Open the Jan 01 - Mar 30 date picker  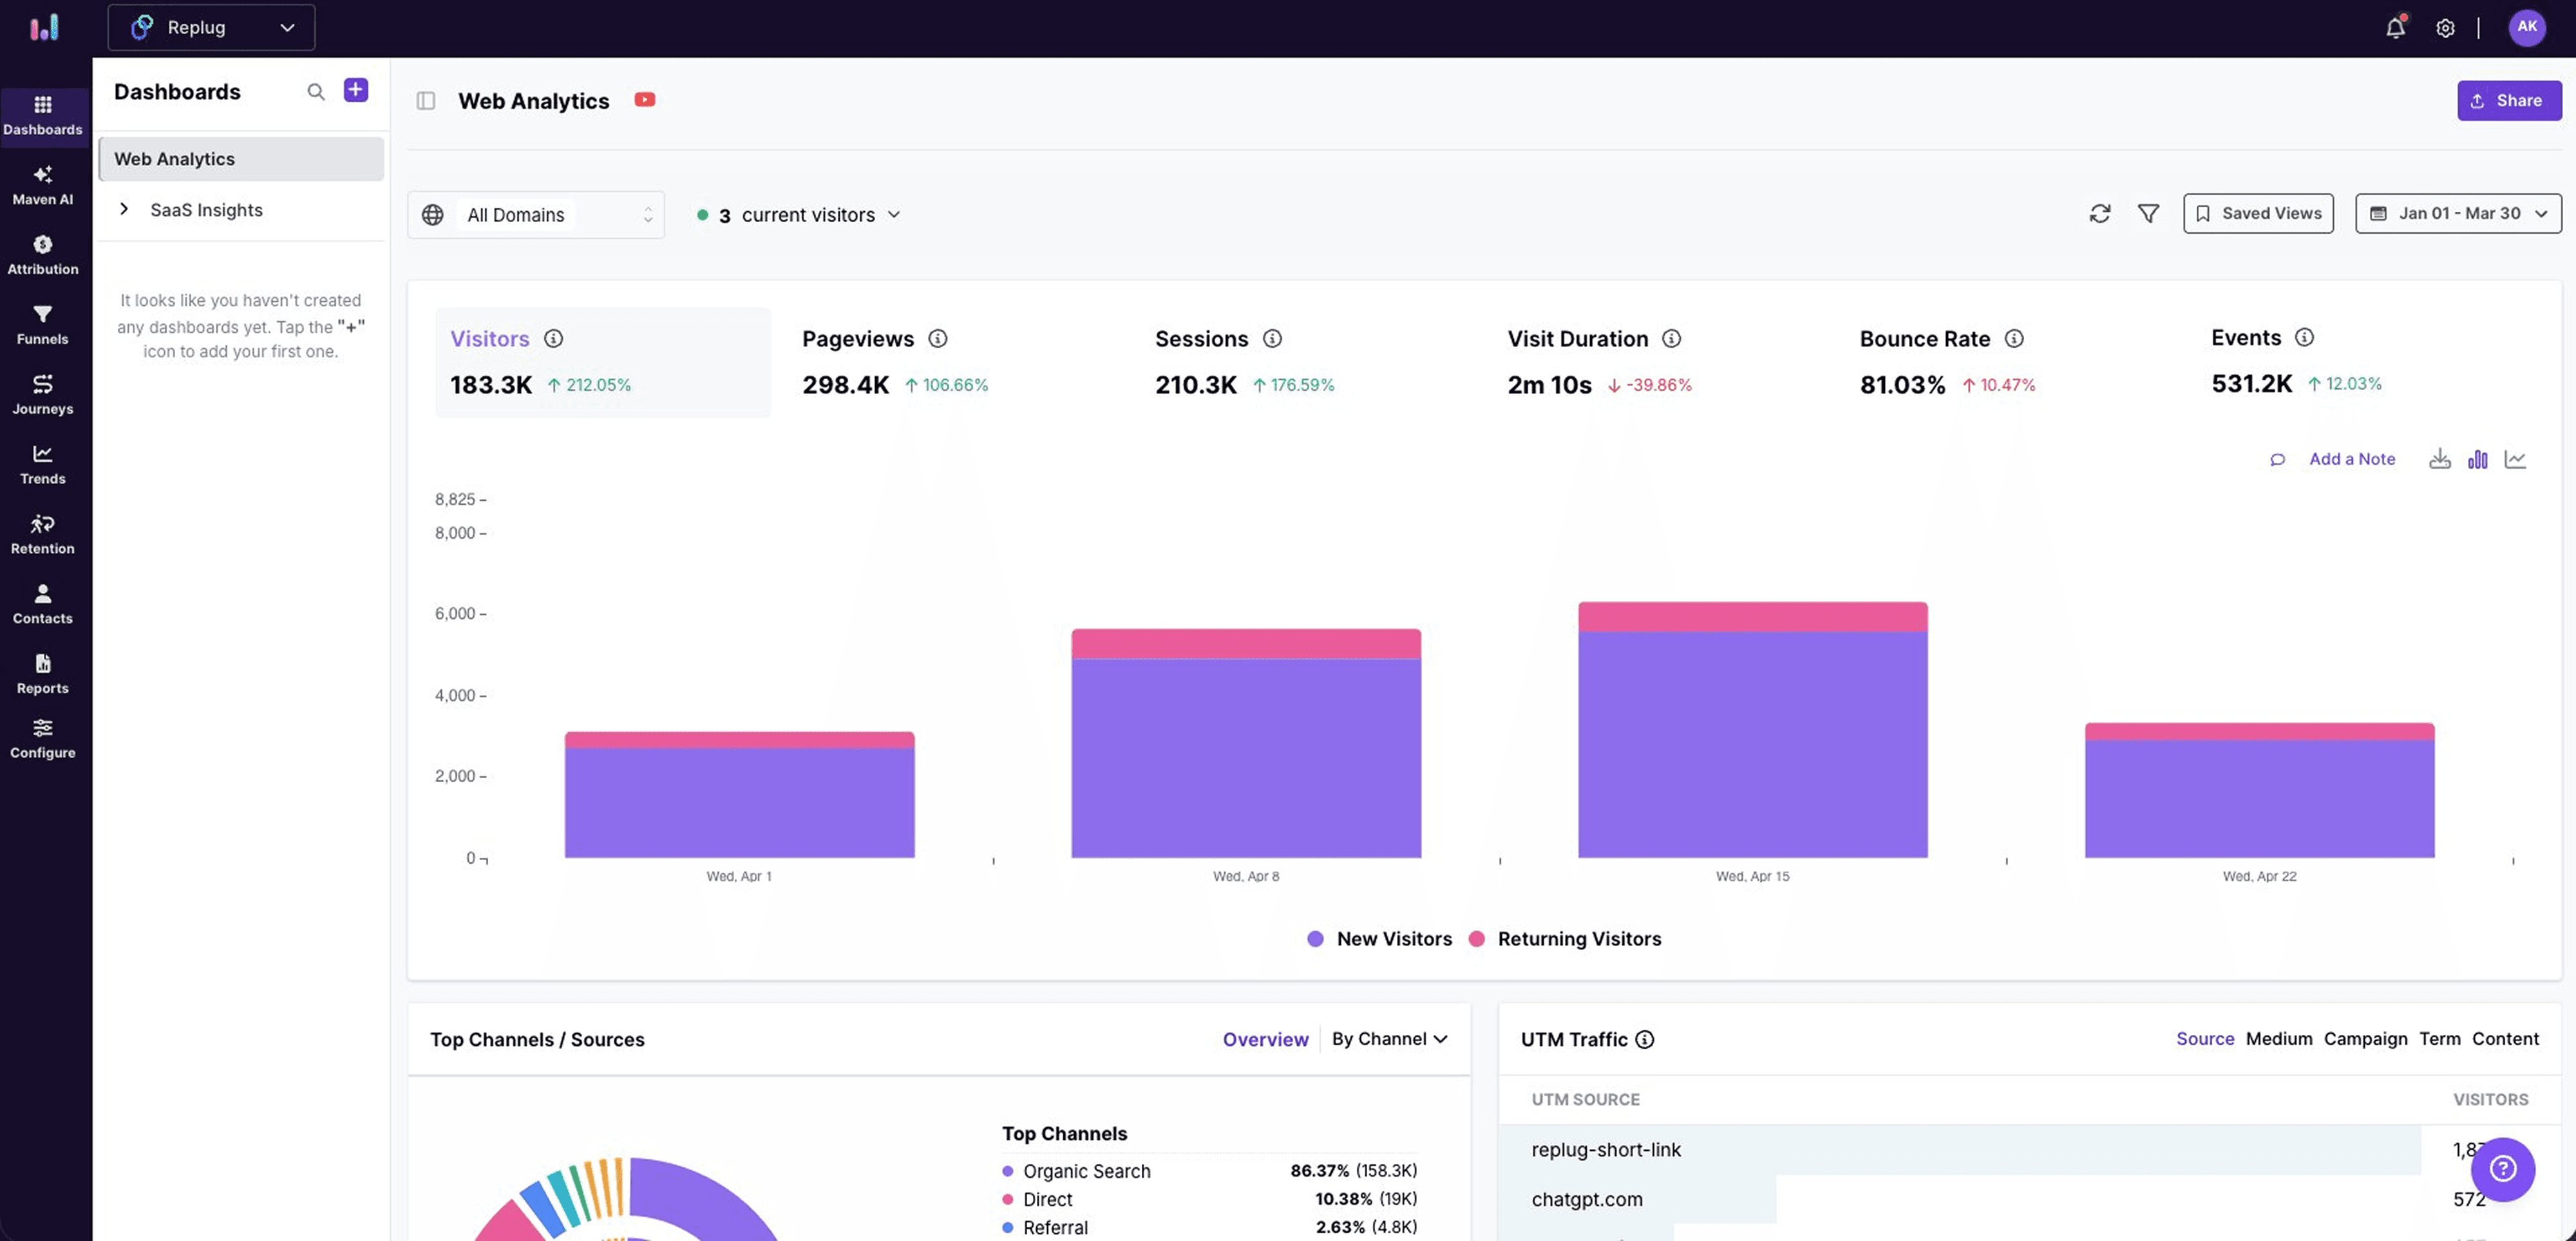2458,214
